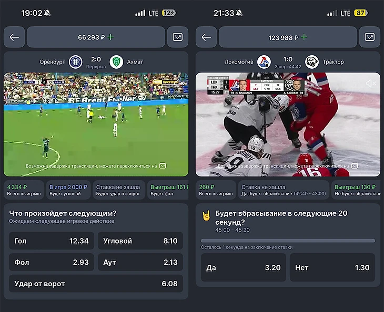Open the field view icon on the Локомотив screen

click(x=370, y=37)
